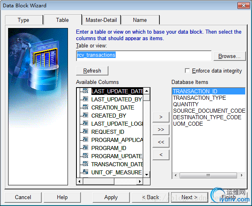Click the number icon beside CREATED_BY

[x=85, y=115]
